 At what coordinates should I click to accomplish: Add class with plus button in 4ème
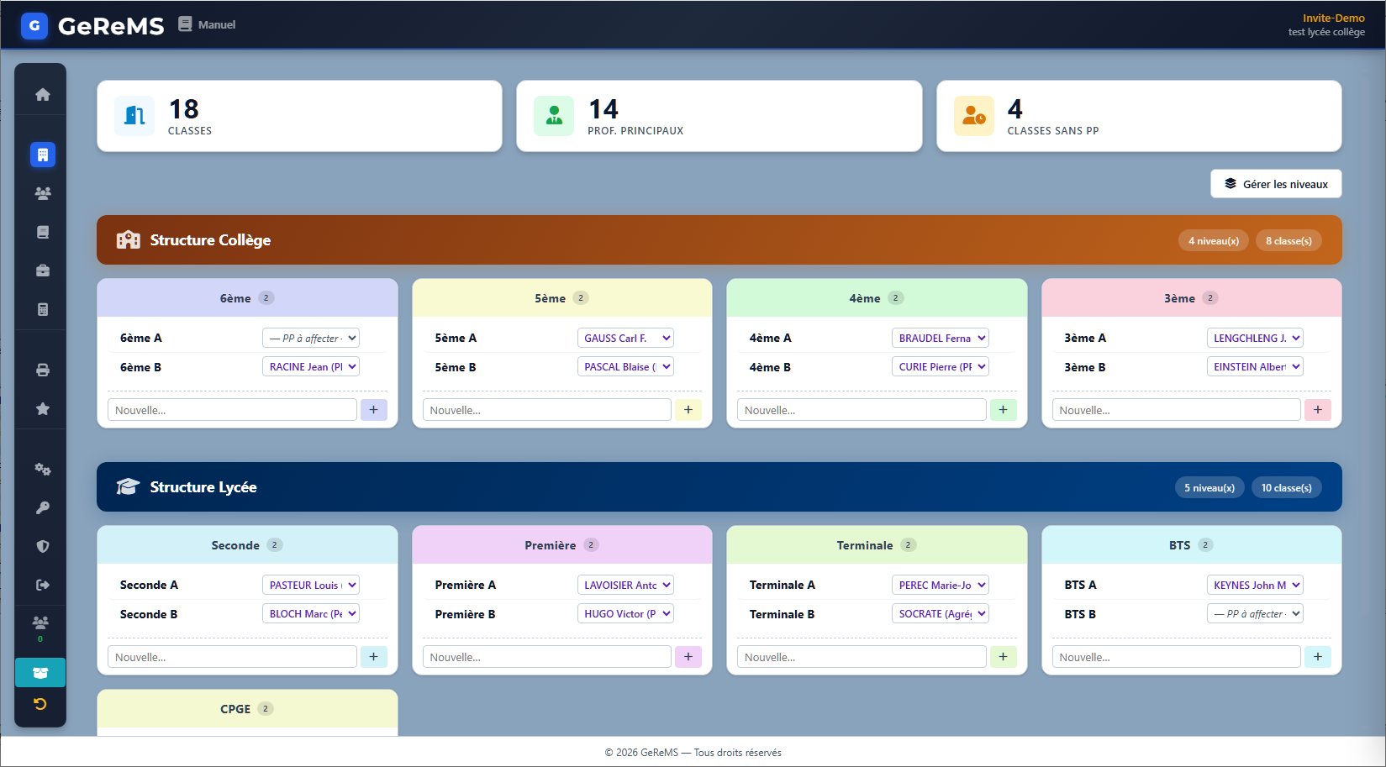click(1004, 410)
